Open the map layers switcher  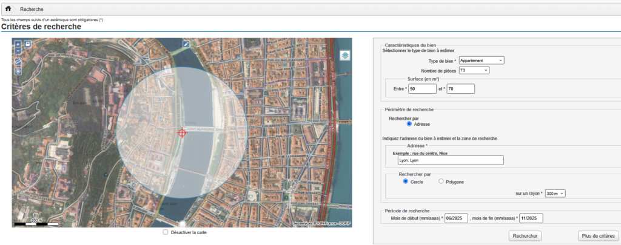[x=344, y=55]
